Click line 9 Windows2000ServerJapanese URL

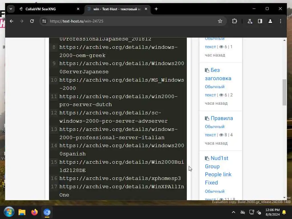(x=121, y=67)
